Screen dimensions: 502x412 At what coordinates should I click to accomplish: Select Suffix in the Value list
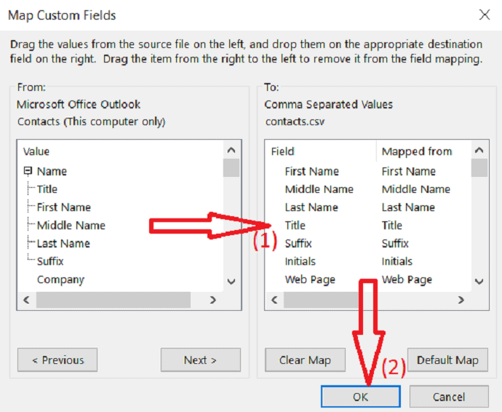click(x=50, y=261)
